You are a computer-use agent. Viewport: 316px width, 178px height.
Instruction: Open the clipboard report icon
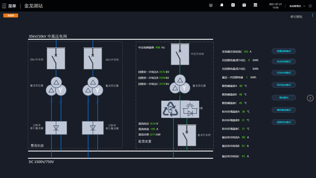tap(244, 5)
